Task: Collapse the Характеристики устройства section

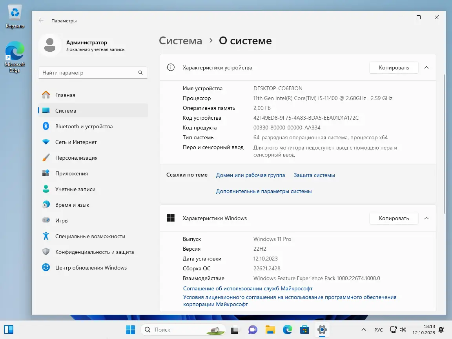Action: pyautogui.click(x=426, y=67)
